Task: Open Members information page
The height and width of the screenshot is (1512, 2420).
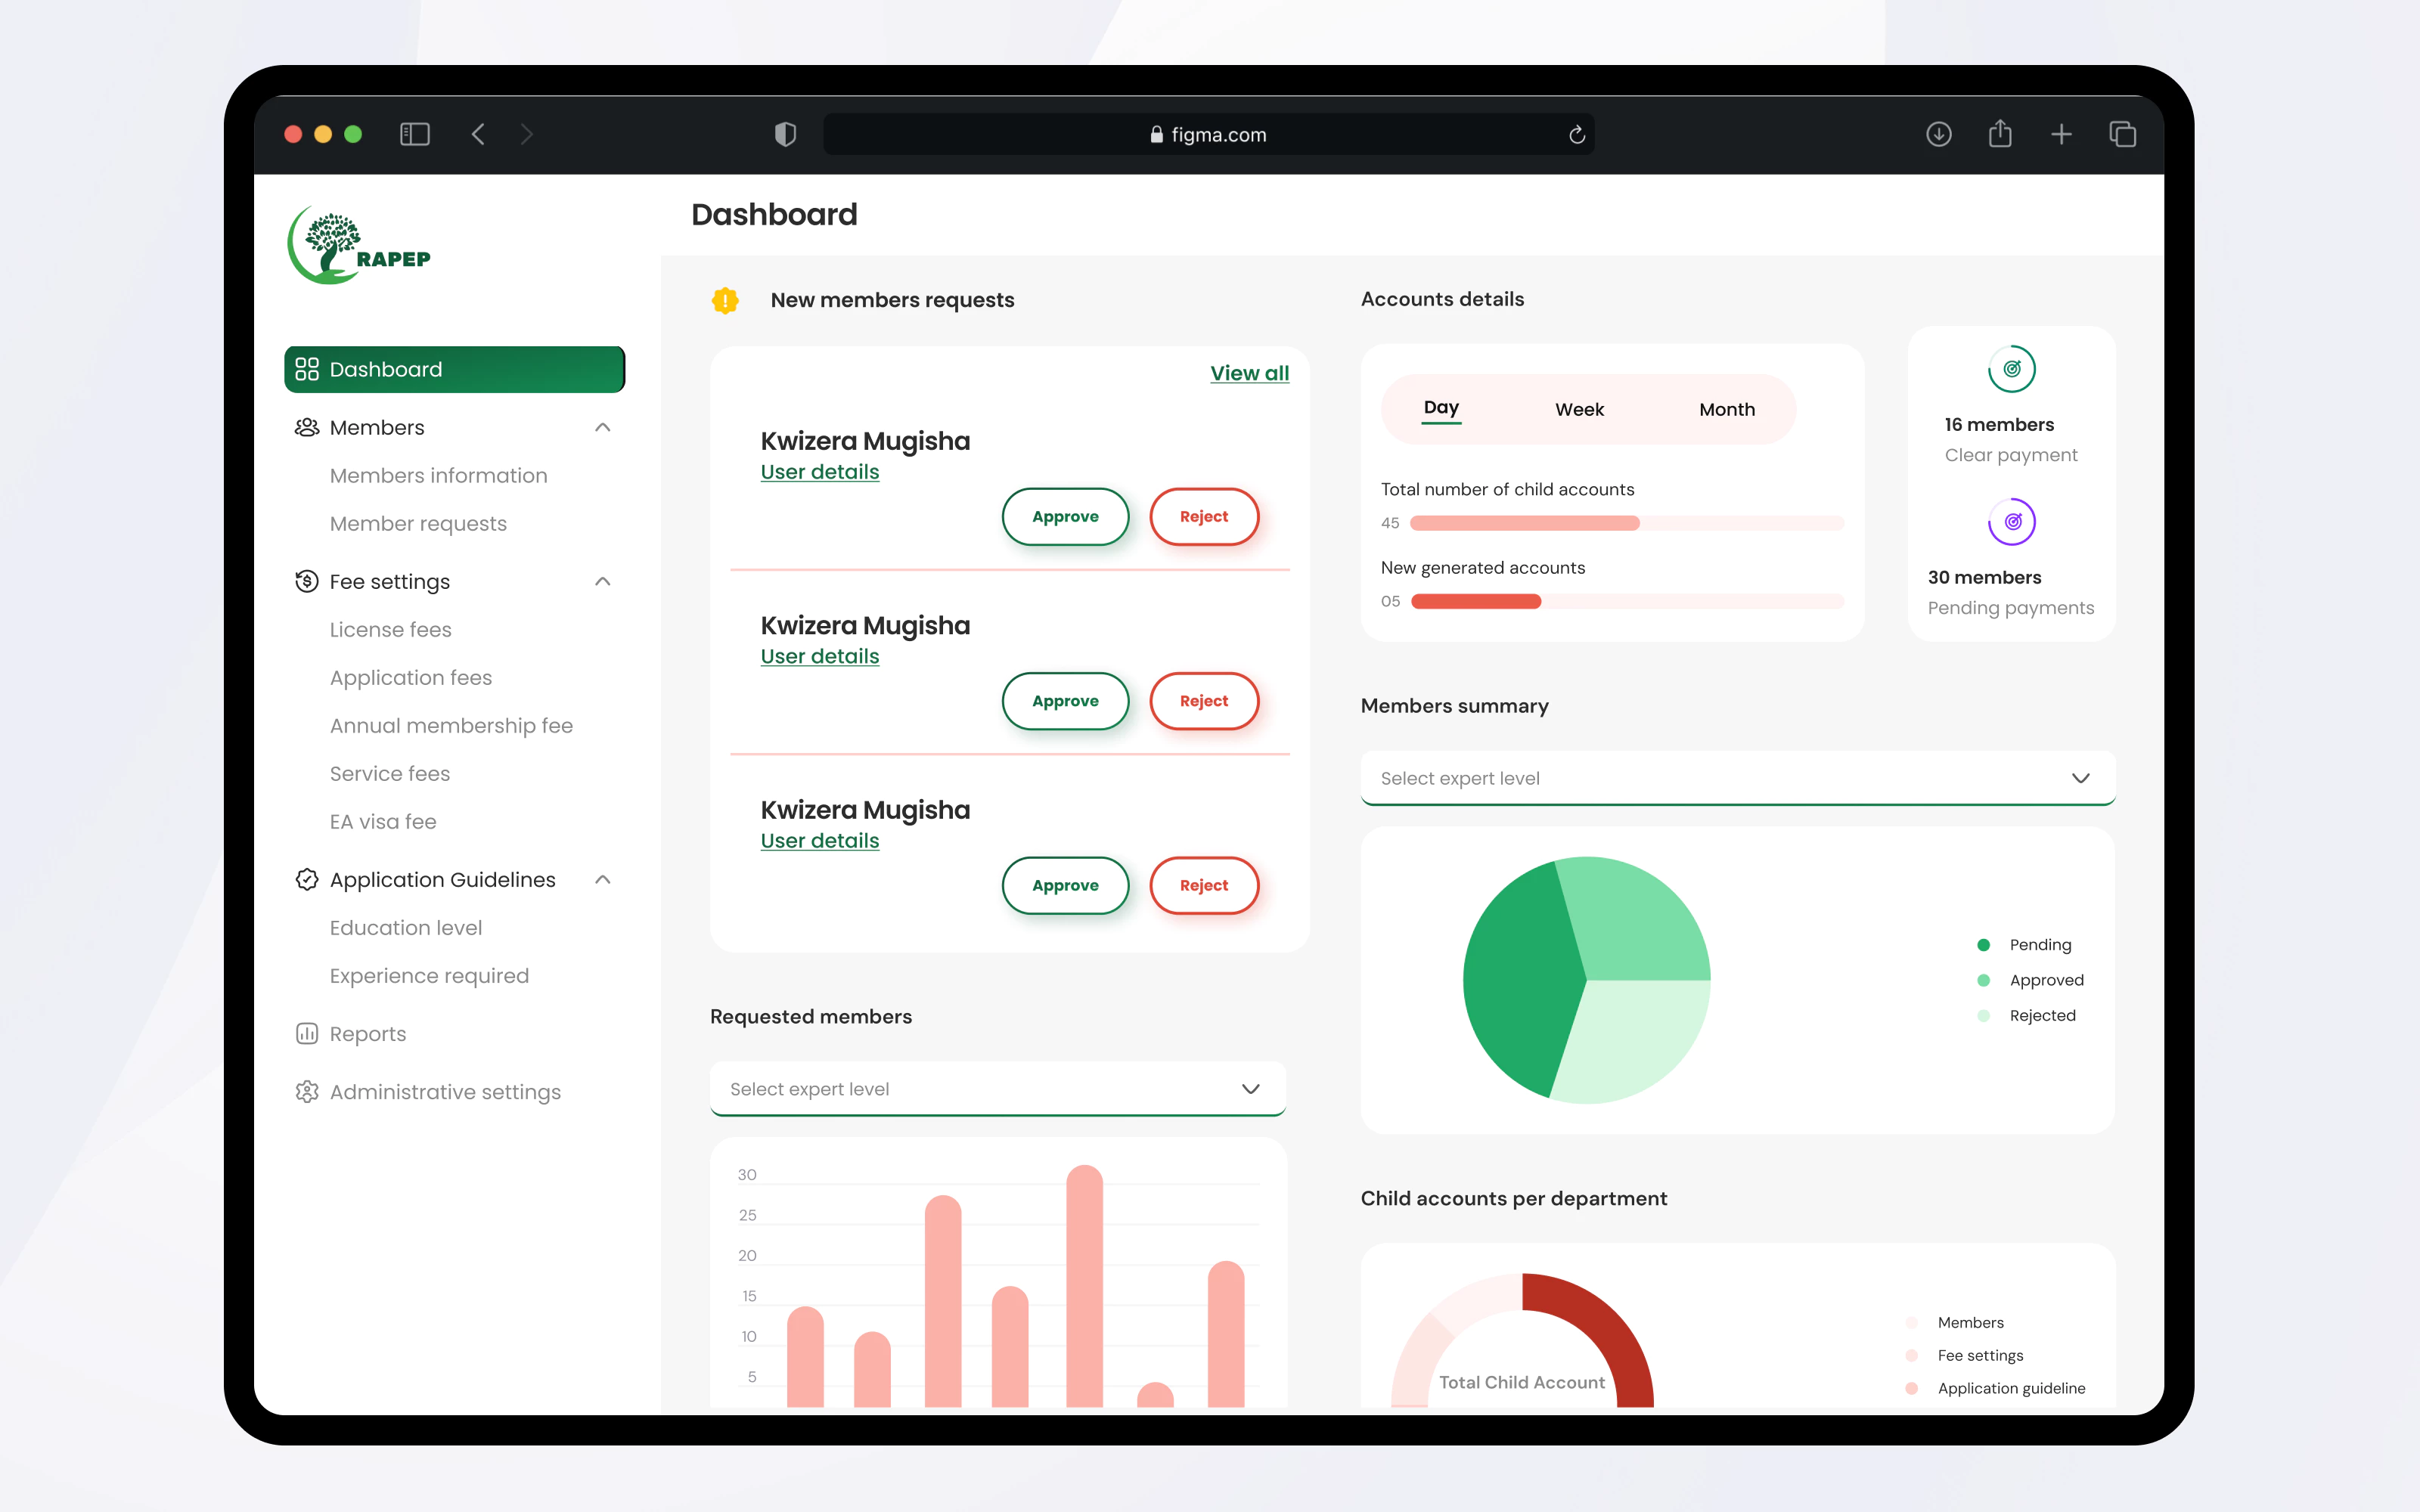Action: point(438,475)
